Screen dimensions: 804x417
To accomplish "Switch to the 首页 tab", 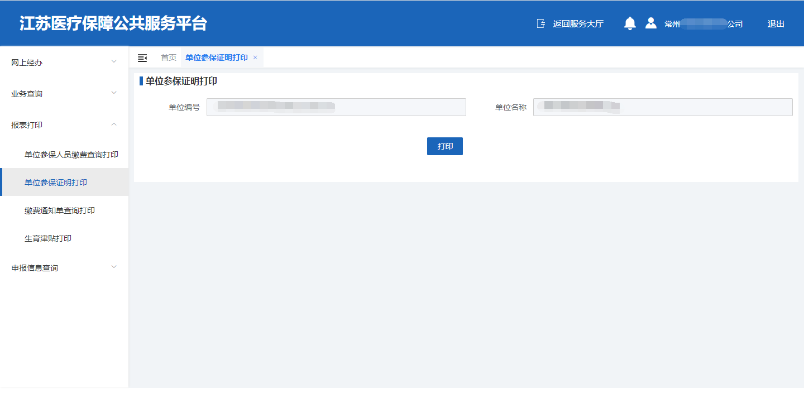I will [168, 57].
